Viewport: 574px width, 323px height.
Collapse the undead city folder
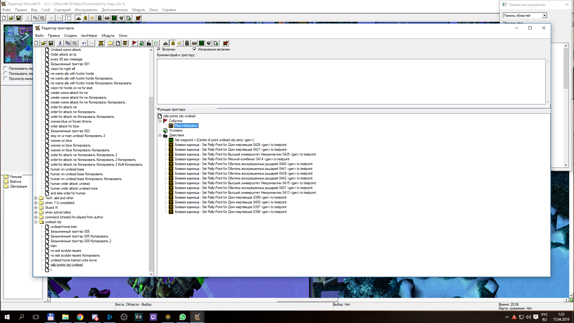[36, 222]
